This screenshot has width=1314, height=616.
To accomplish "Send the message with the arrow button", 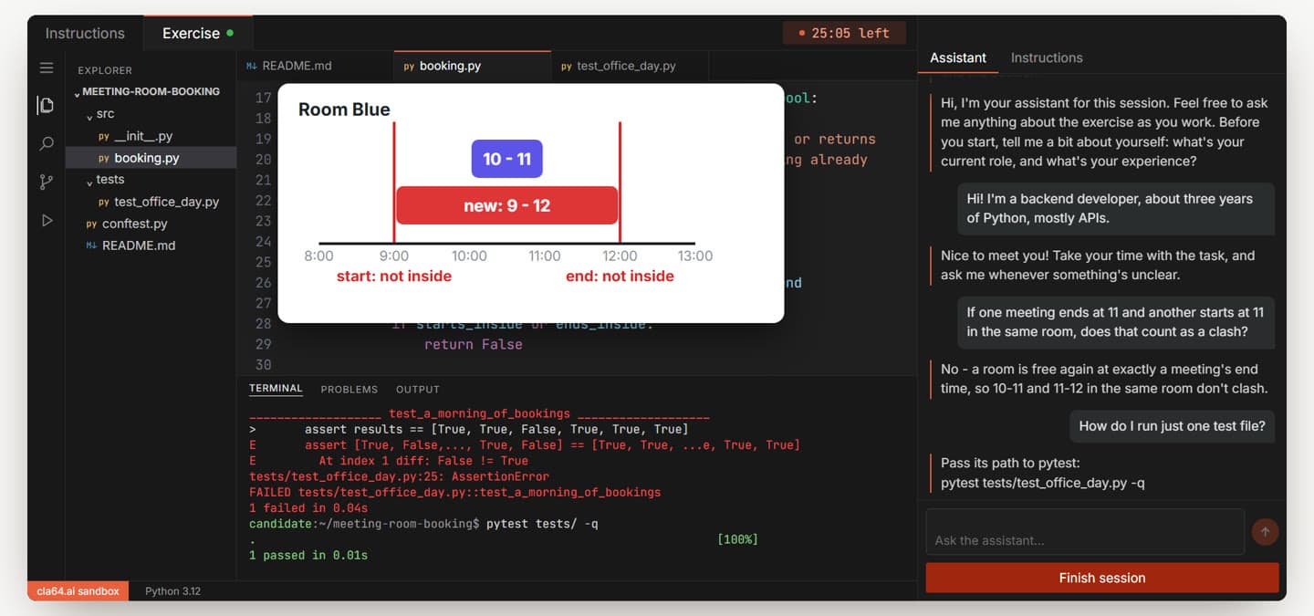I will (x=1265, y=531).
